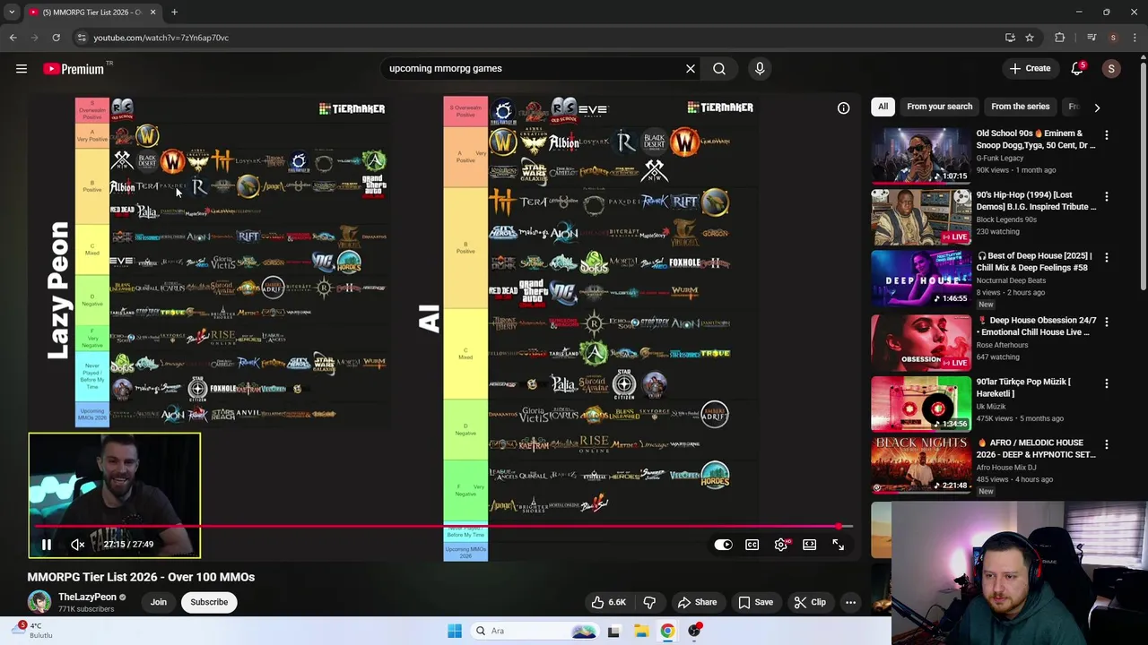
Task: Clip the video with the scissors button
Action: 810,602
